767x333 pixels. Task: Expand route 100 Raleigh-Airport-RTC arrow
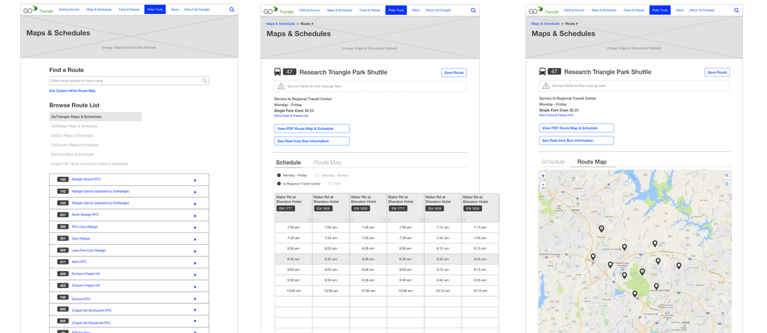point(195,180)
